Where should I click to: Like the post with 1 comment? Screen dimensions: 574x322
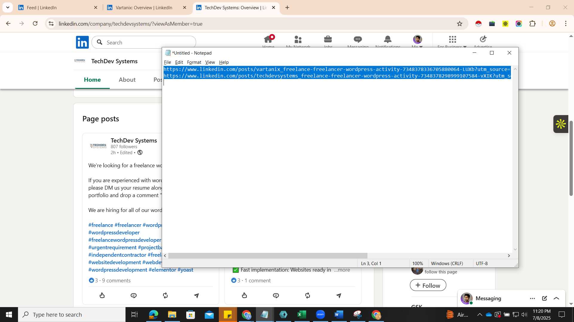coord(245,295)
